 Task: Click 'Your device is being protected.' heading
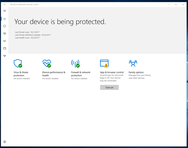point(60,22)
